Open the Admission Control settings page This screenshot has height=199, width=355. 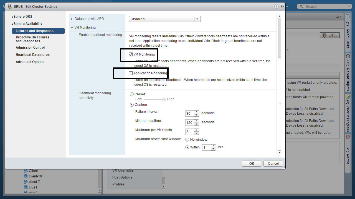click(30, 48)
